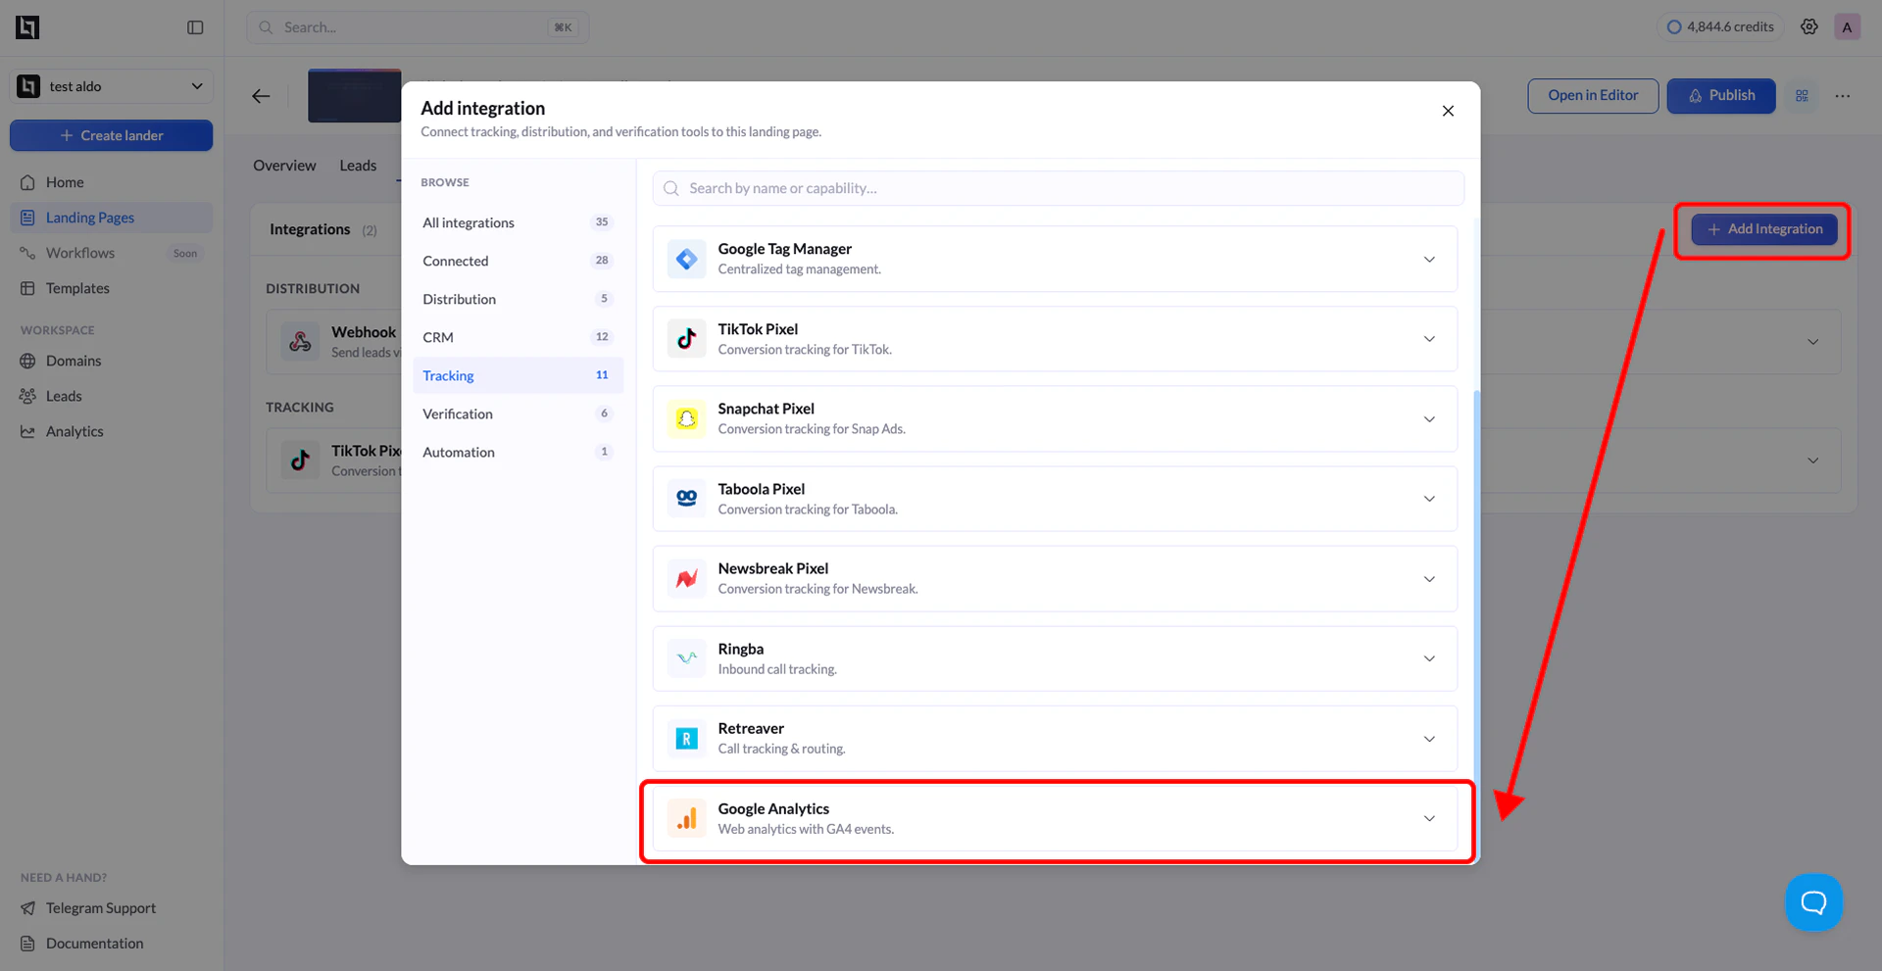Click the Ringba logo icon
The height and width of the screenshot is (971, 1882).
[x=687, y=658]
